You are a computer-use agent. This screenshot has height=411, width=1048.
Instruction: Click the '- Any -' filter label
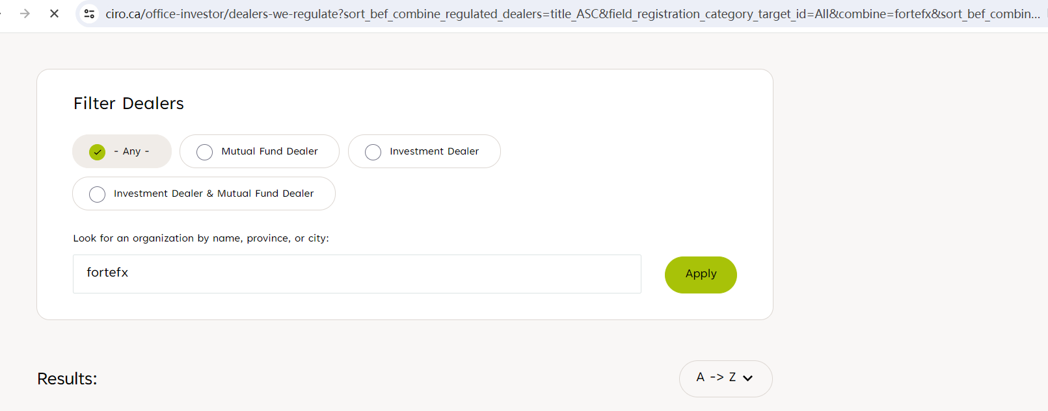click(x=131, y=151)
